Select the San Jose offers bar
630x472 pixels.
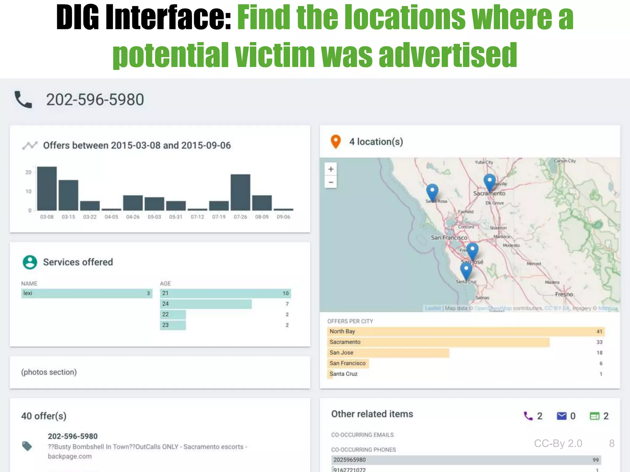(388, 353)
